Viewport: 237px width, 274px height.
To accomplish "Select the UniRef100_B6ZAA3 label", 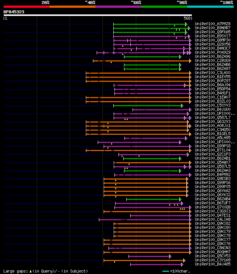I will coord(213,171).
